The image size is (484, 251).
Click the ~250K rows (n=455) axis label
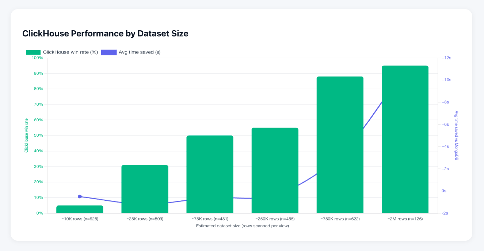coord(275,219)
